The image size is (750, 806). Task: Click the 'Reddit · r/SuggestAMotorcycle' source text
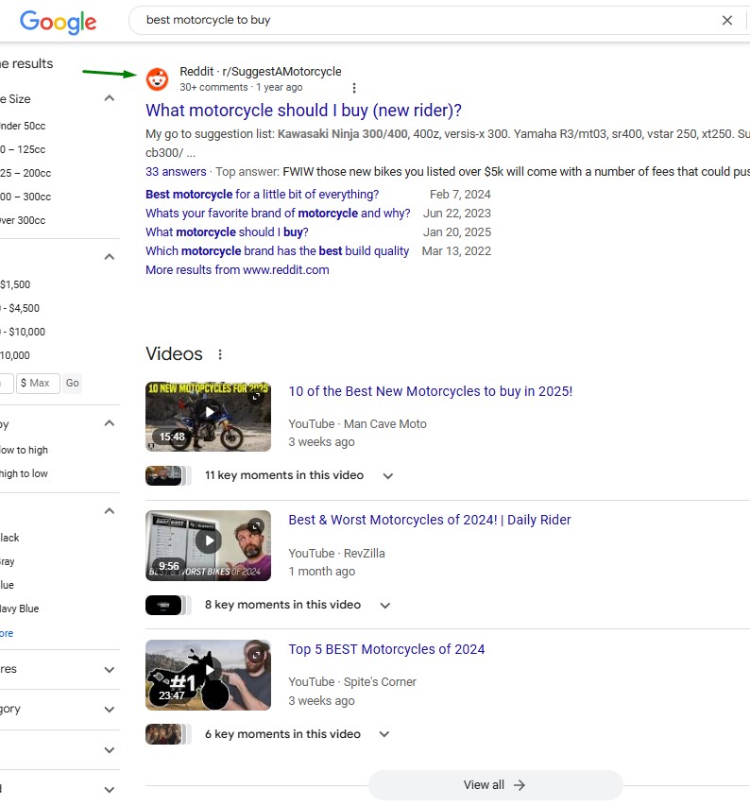[x=261, y=72]
